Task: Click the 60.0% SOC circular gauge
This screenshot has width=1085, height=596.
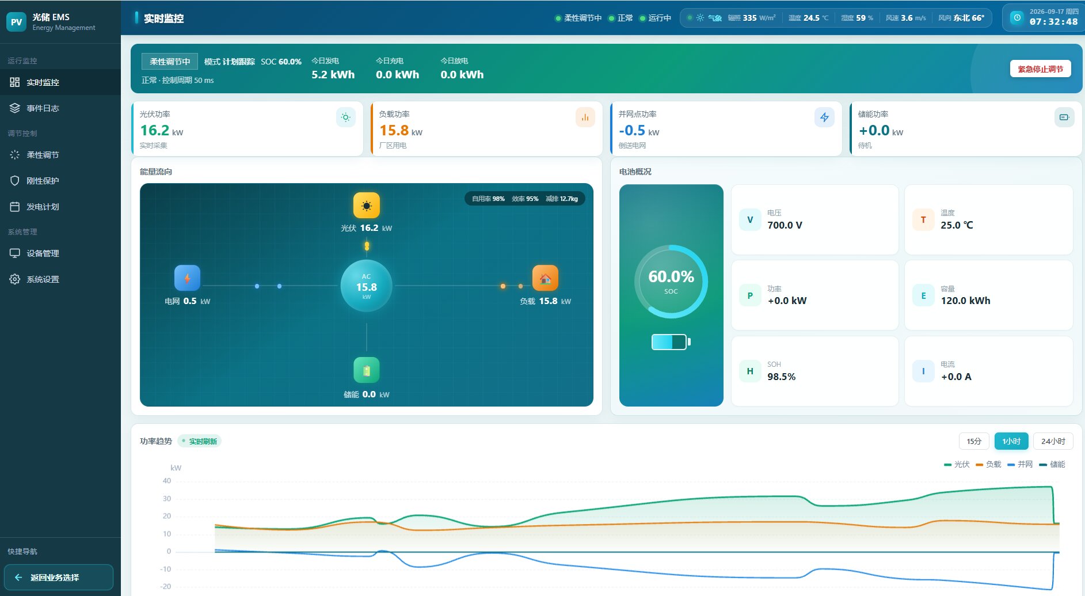Action: tap(671, 282)
